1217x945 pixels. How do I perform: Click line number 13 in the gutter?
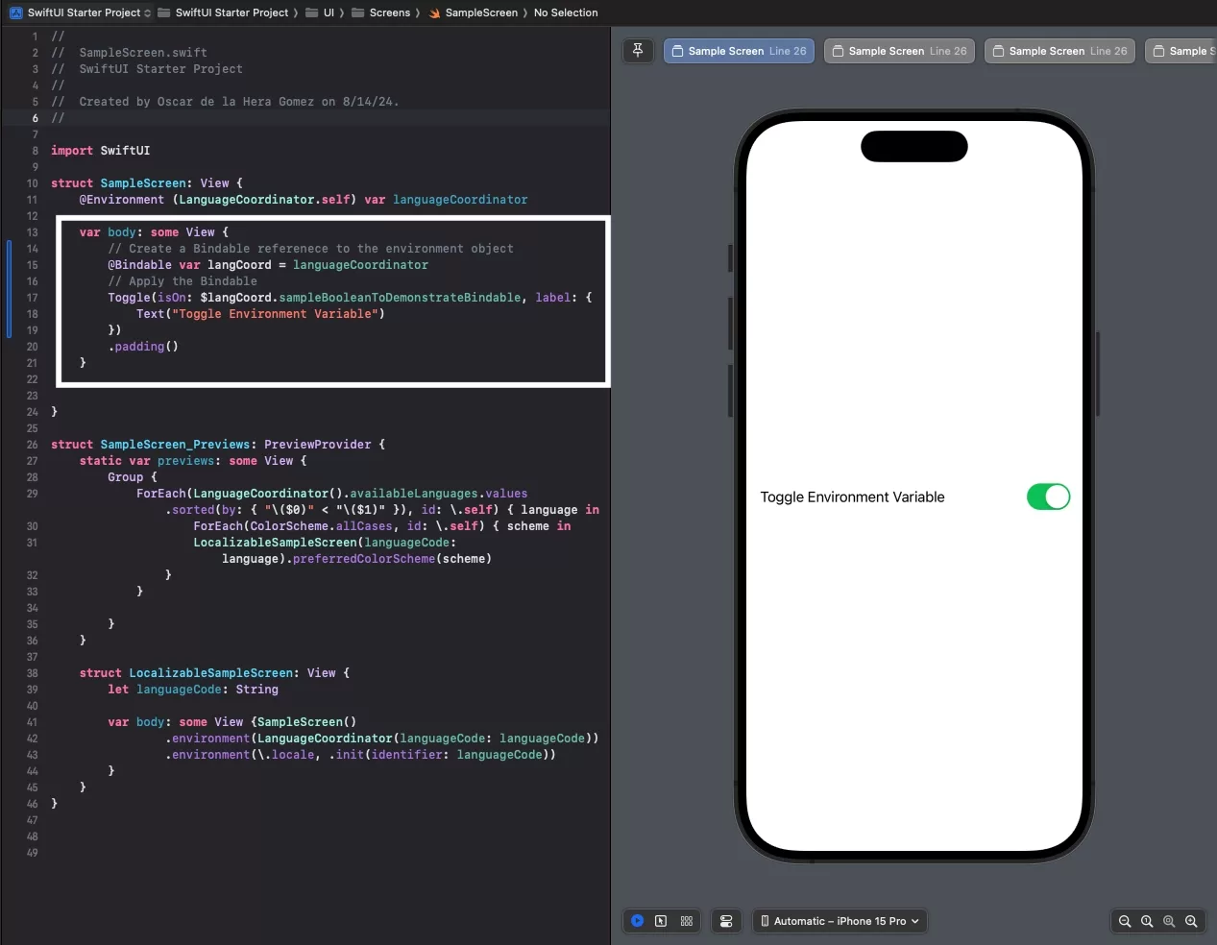pyautogui.click(x=32, y=232)
